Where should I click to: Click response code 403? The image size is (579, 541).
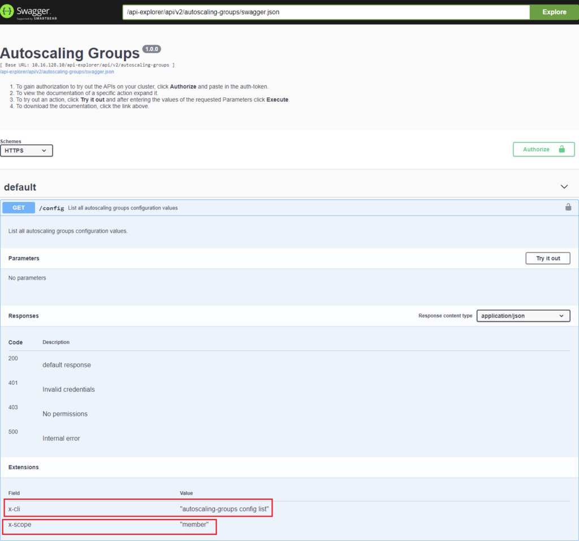13,407
